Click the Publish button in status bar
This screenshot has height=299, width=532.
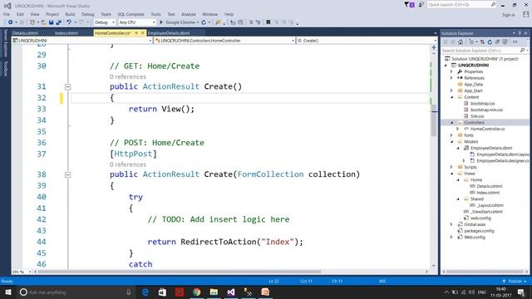pyautogui.click(x=515, y=281)
